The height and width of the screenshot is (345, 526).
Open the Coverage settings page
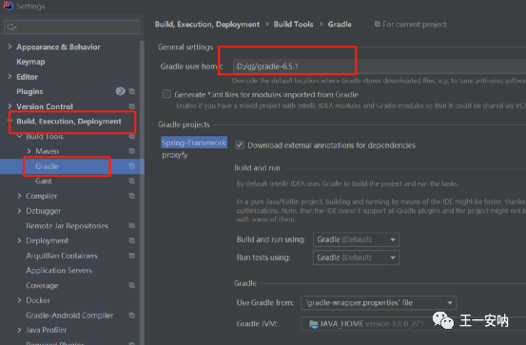click(42, 285)
